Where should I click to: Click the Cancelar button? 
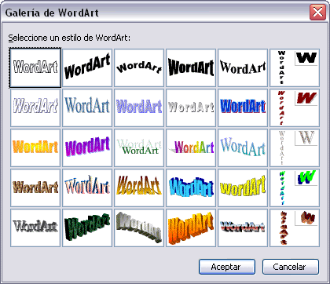click(x=291, y=267)
